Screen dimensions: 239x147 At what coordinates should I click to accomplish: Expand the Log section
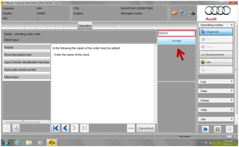(x=216, y=82)
